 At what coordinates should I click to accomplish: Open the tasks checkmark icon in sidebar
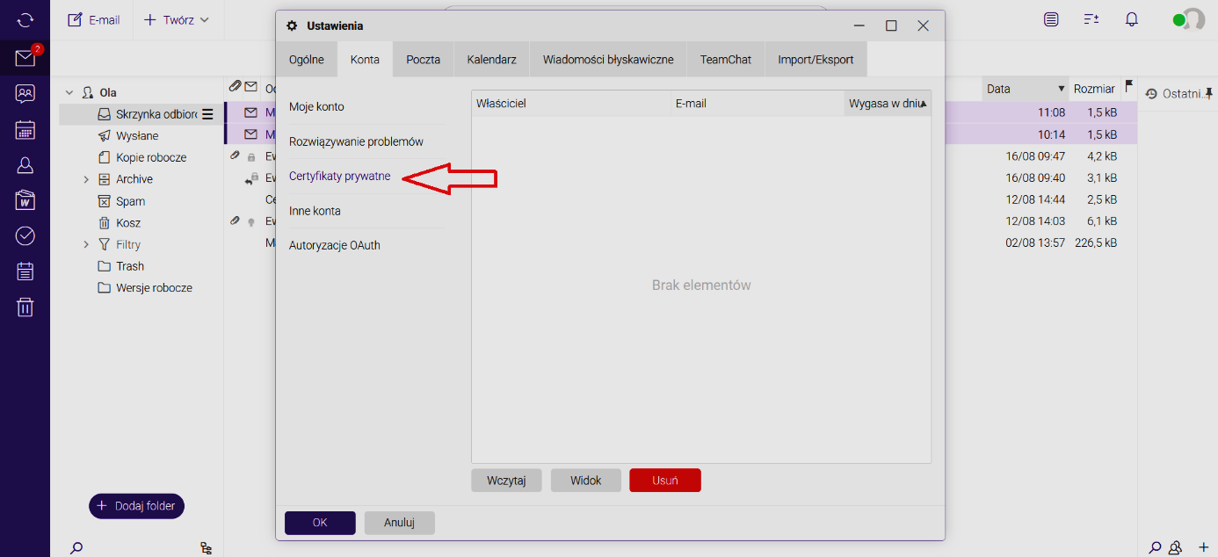point(25,235)
